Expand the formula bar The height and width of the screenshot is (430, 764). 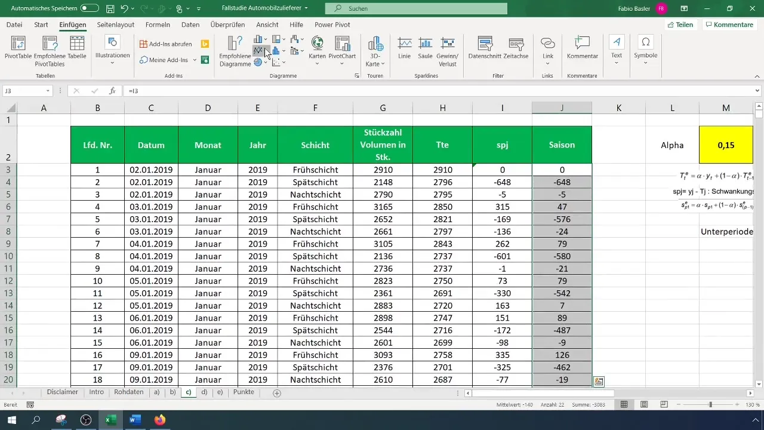pyautogui.click(x=757, y=91)
